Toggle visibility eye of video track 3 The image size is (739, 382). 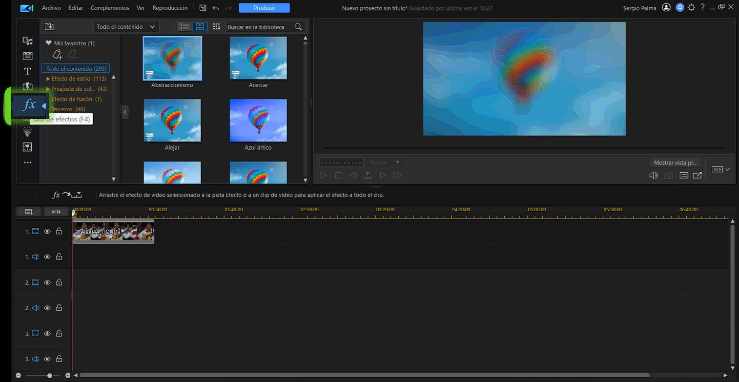pos(47,334)
